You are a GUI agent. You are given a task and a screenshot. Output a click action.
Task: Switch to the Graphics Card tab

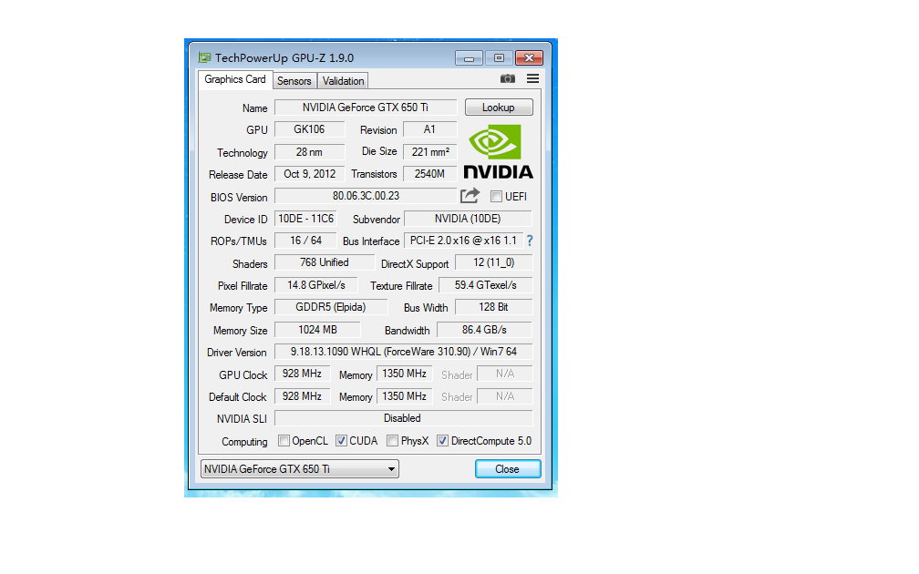pos(235,79)
